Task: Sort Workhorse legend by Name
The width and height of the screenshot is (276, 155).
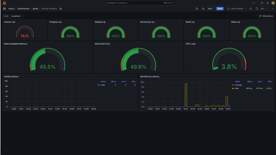Action: [x=238, y=81]
